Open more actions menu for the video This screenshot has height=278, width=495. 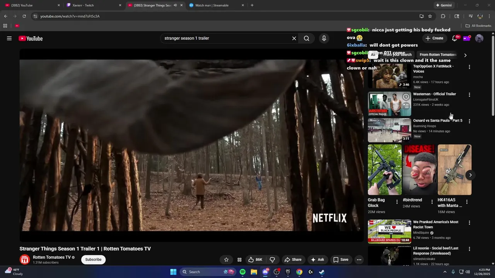[359, 259]
